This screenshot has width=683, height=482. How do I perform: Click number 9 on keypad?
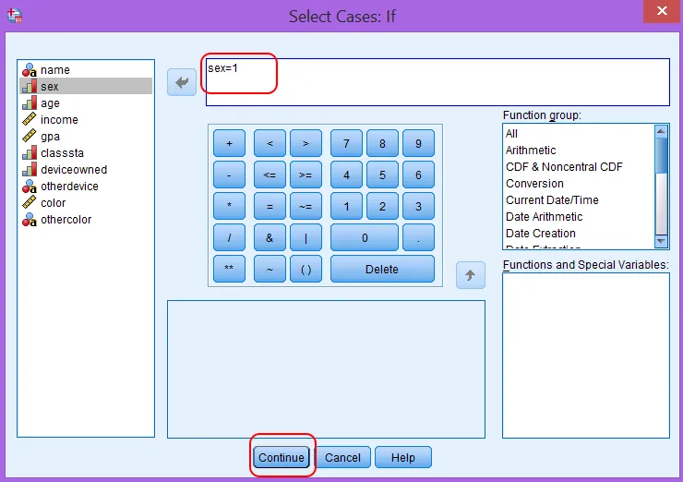418,143
